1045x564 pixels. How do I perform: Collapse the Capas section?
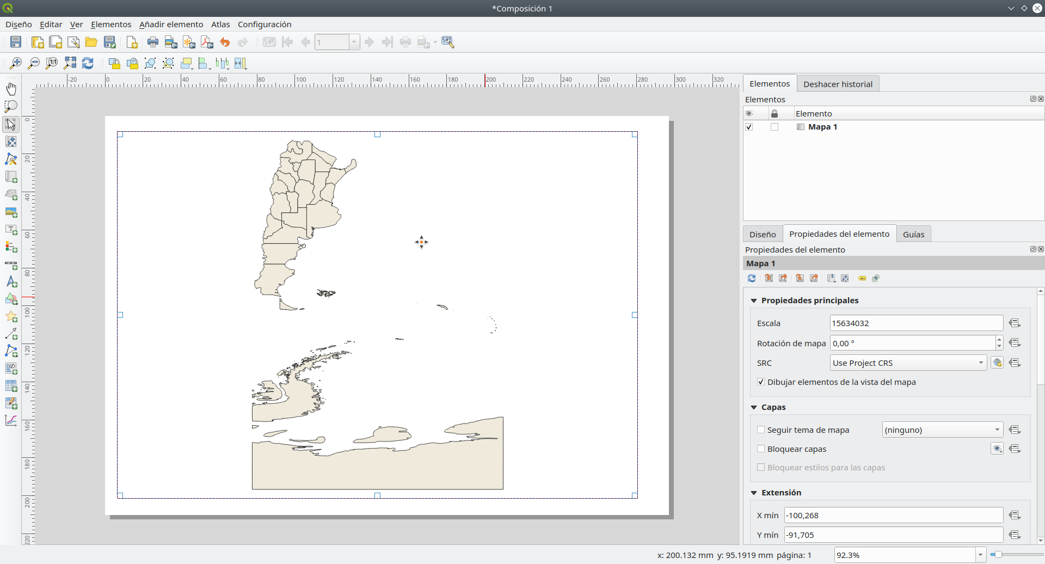(x=754, y=407)
